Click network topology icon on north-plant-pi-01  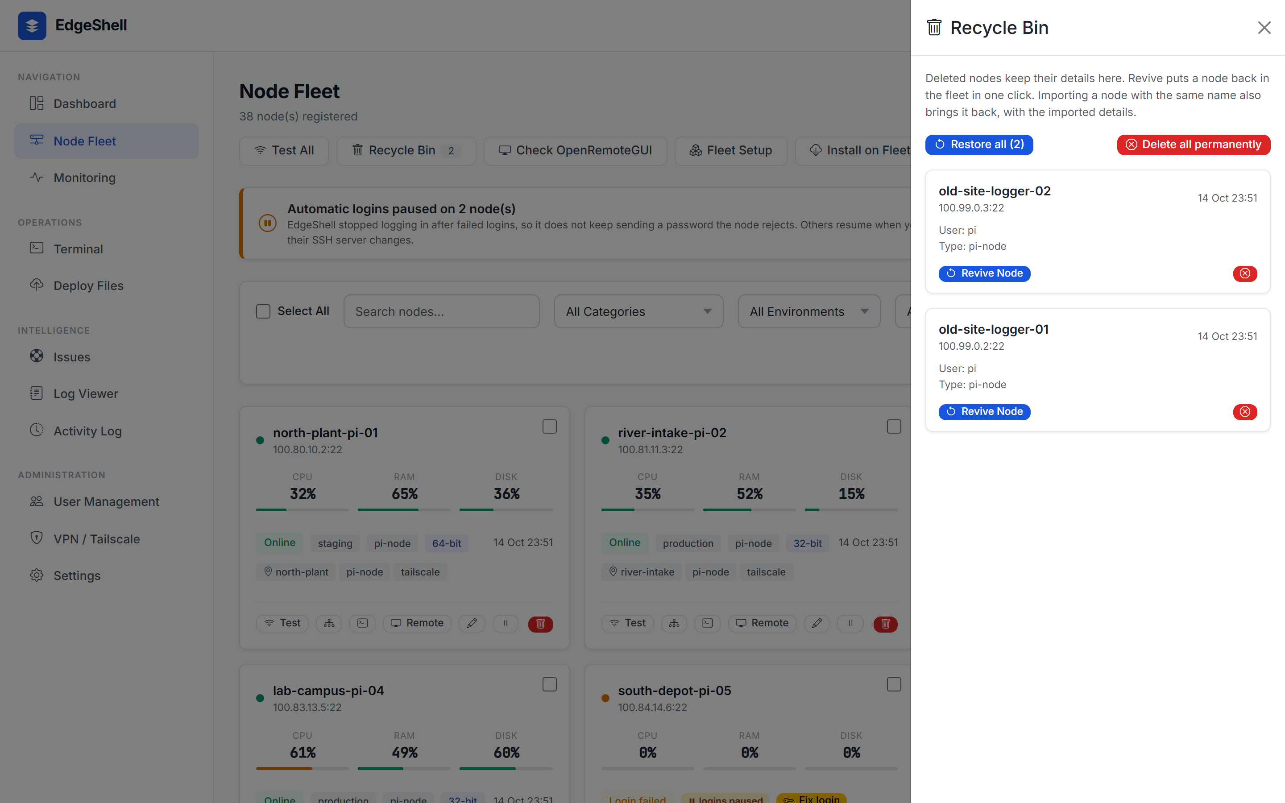(x=329, y=624)
